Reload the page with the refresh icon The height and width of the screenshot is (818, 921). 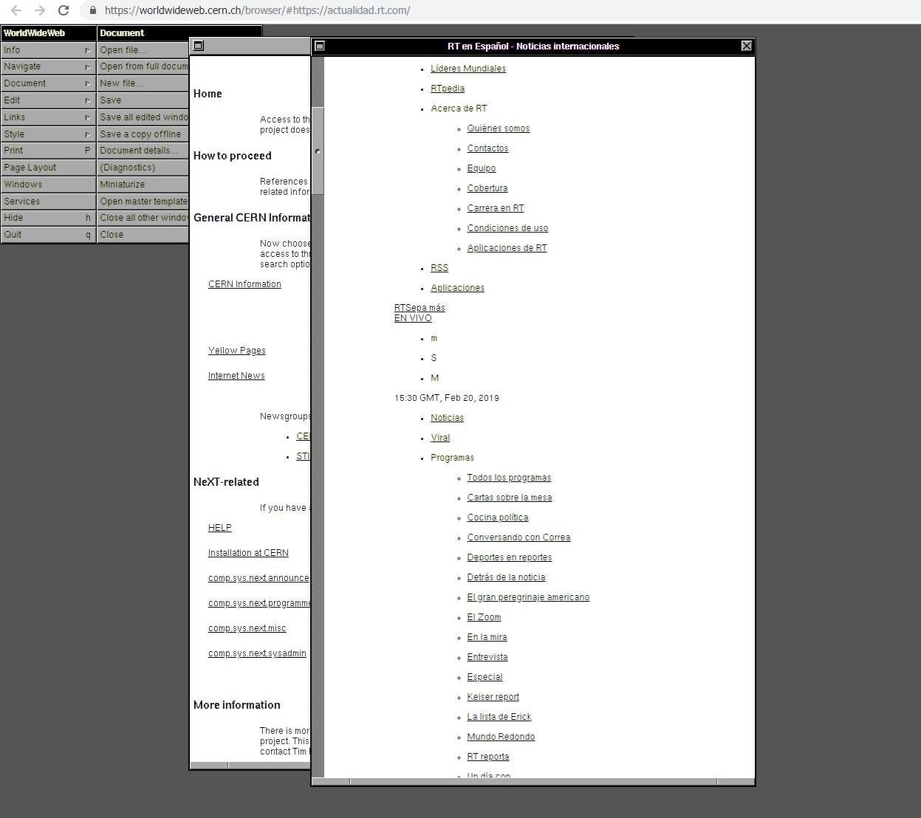64,10
